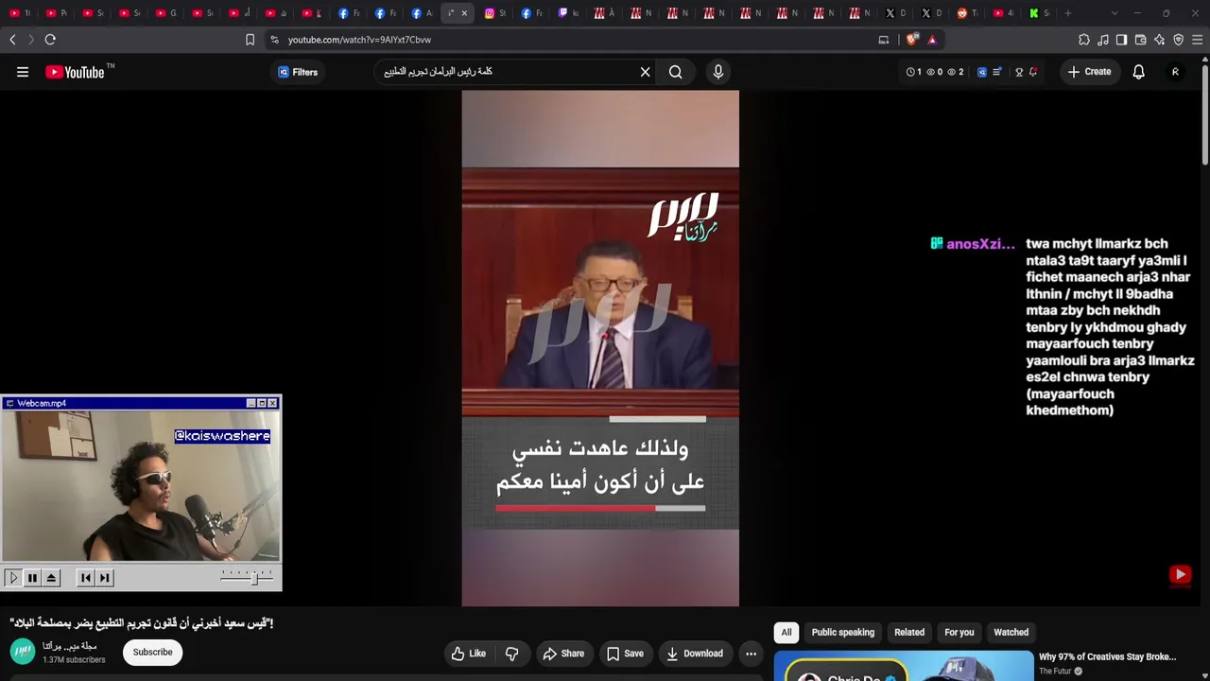The width and height of the screenshot is (1210, 681).
Task: Open the Brave Rewards triangle icon
Action: 932,40
